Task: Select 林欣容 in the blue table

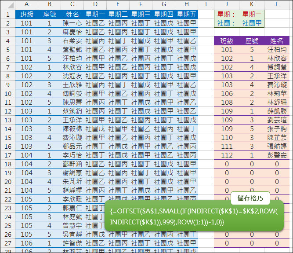Action: point(72,67)
